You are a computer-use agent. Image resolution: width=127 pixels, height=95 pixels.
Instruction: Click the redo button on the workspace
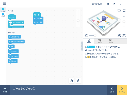pos(78,81)
